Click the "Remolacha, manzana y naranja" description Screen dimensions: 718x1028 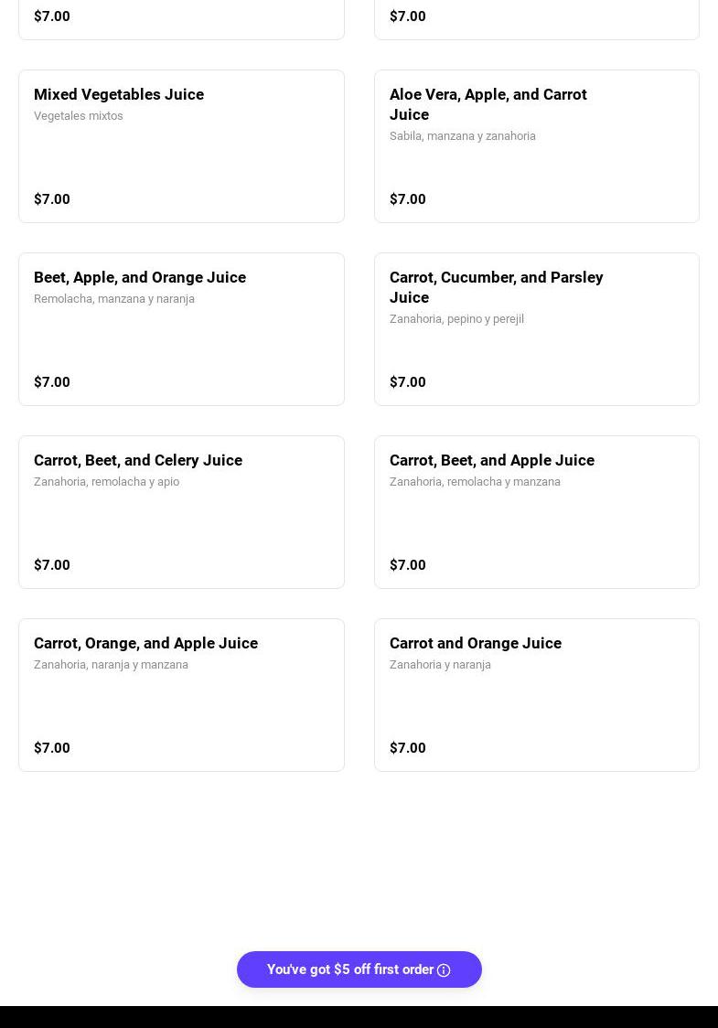point(114,299)
